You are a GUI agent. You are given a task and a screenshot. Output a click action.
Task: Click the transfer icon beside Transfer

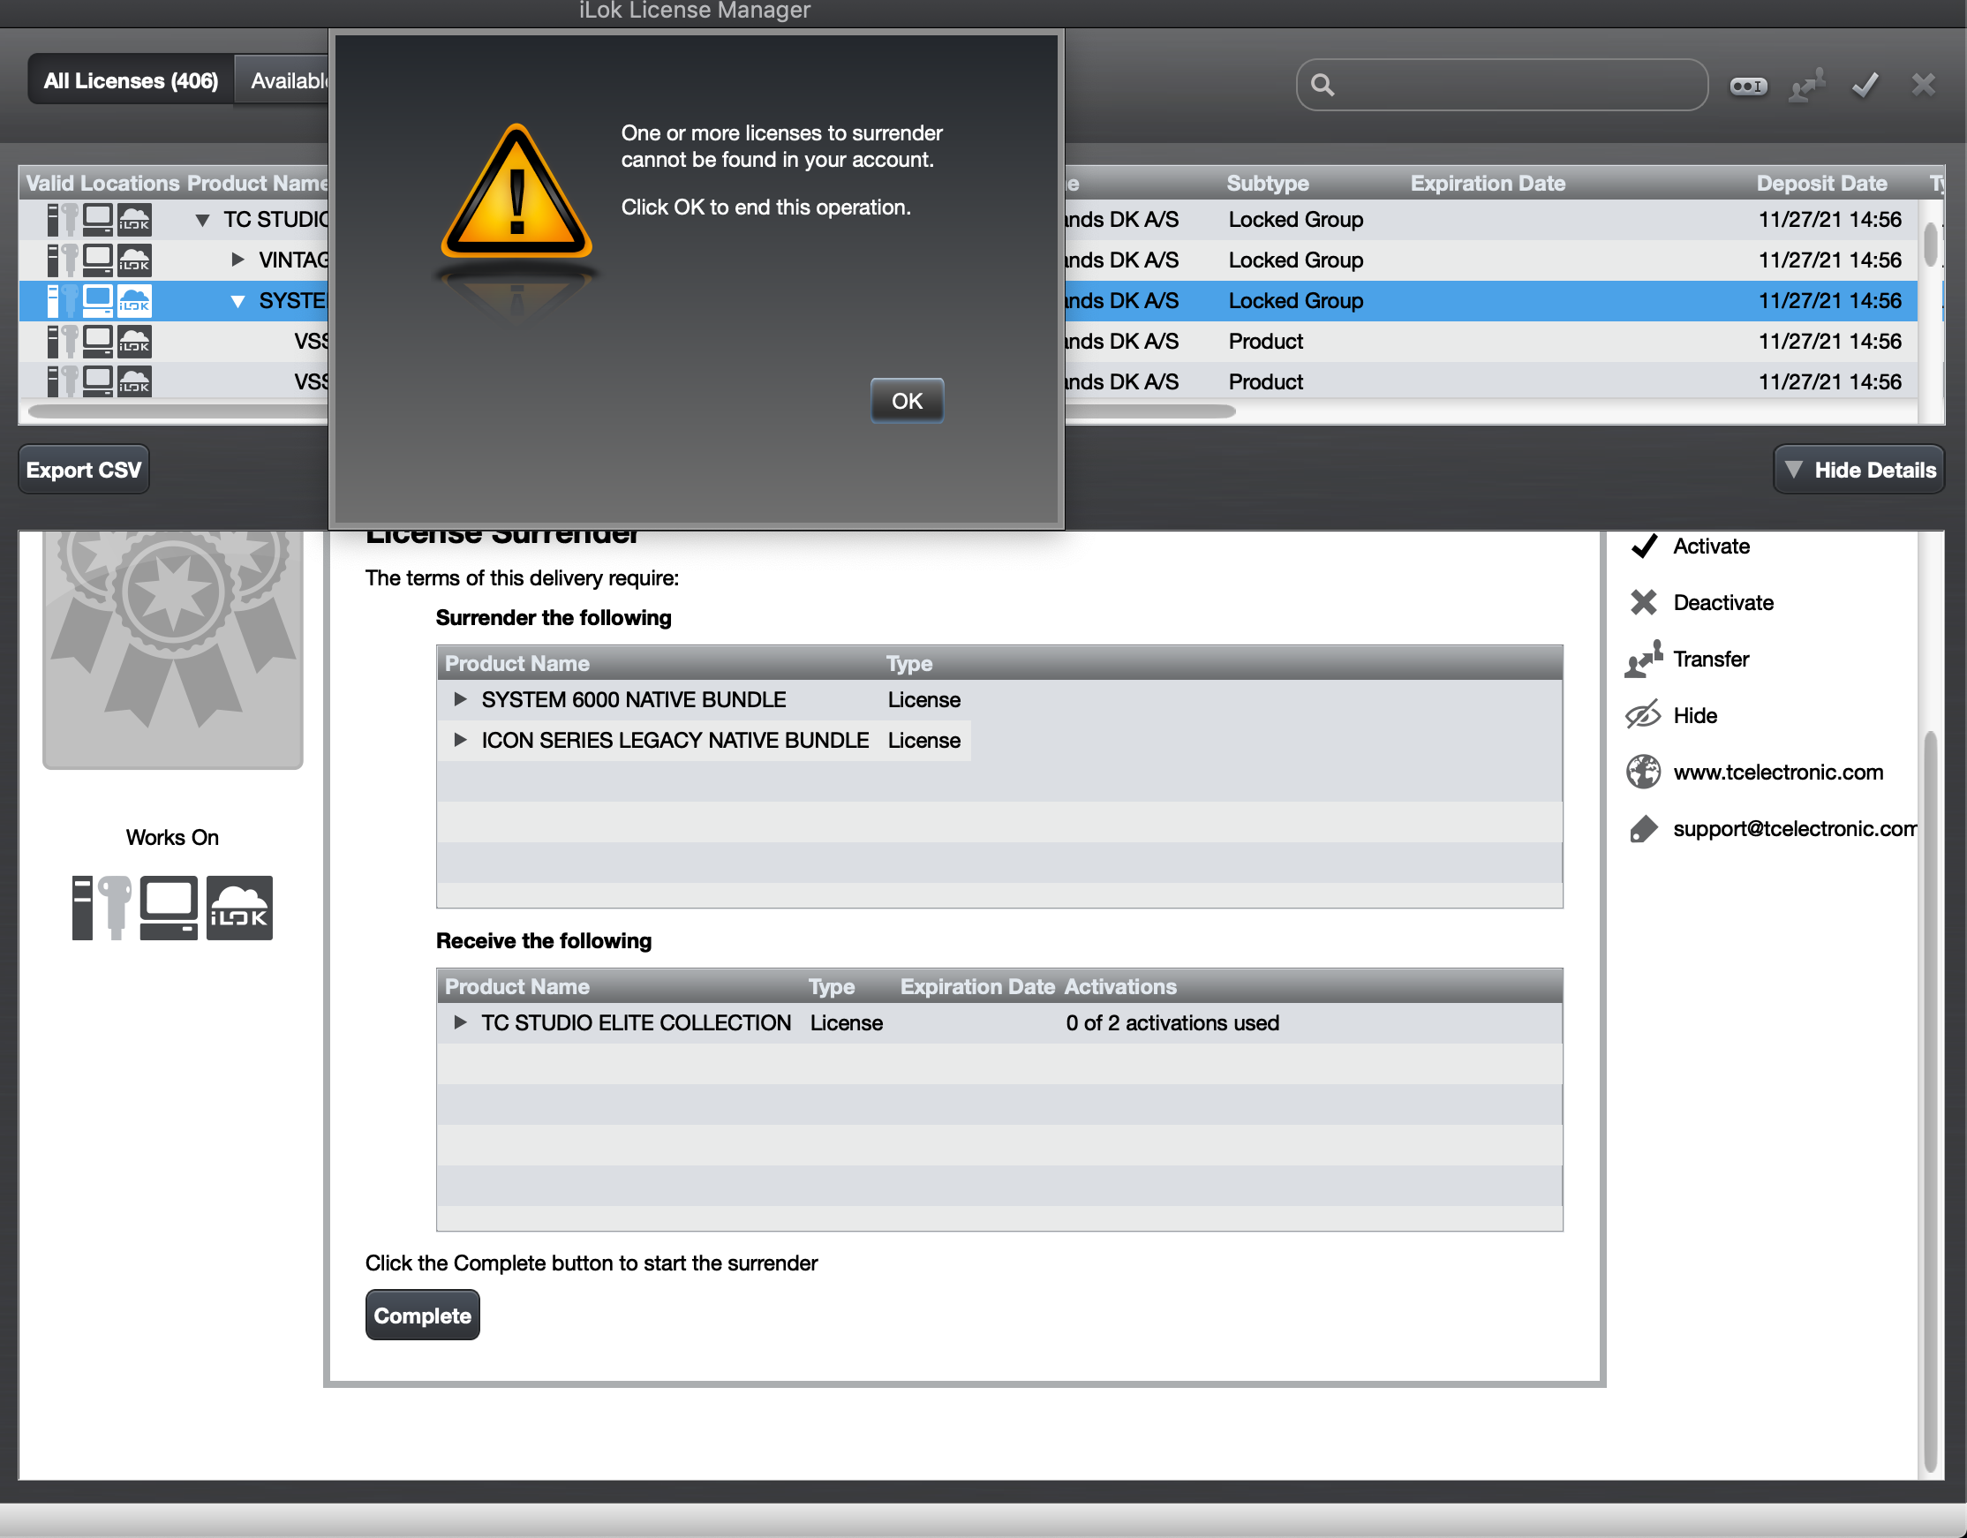1644,660
